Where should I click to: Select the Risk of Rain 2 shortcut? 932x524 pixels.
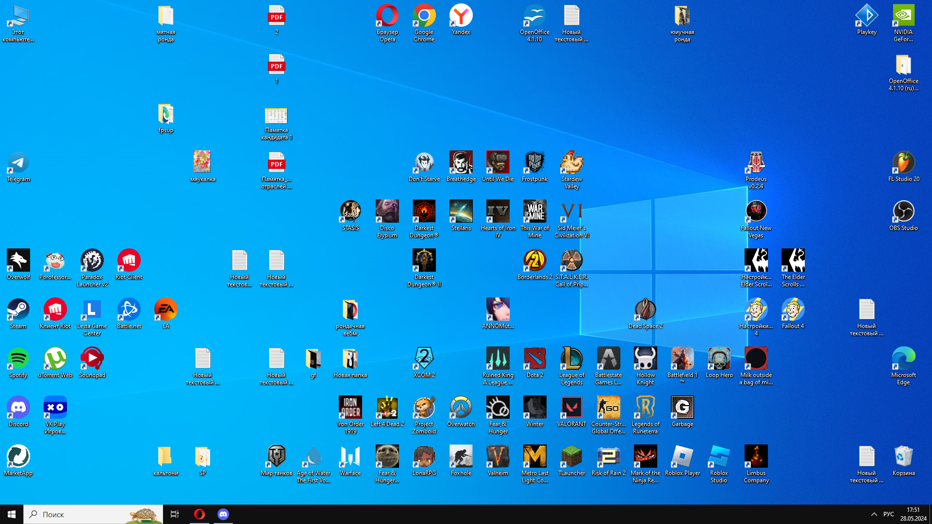click(x=608, y=460)
